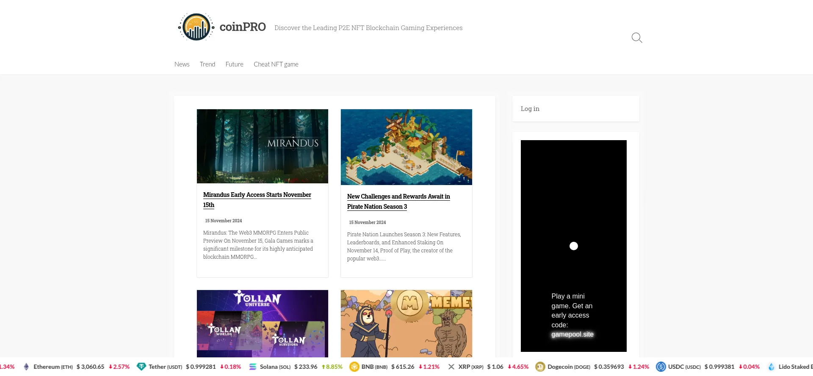Click the Mirandus forest thumbnail image
813x376 pixels.
[x=262, y=146]
